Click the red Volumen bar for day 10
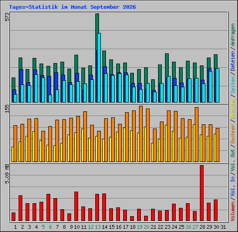The width and height of the screenshot is (238, 232). [x=76, y=206]
